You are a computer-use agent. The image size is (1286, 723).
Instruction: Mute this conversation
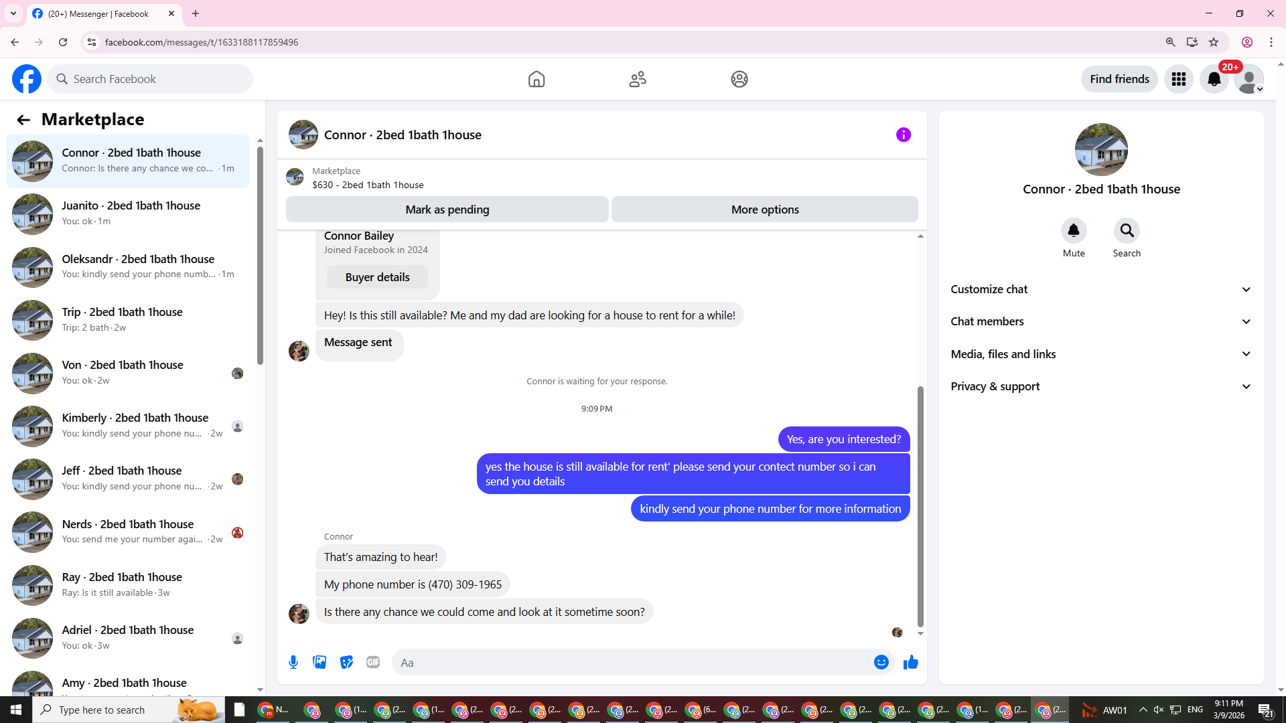(x=1073, y=231)
